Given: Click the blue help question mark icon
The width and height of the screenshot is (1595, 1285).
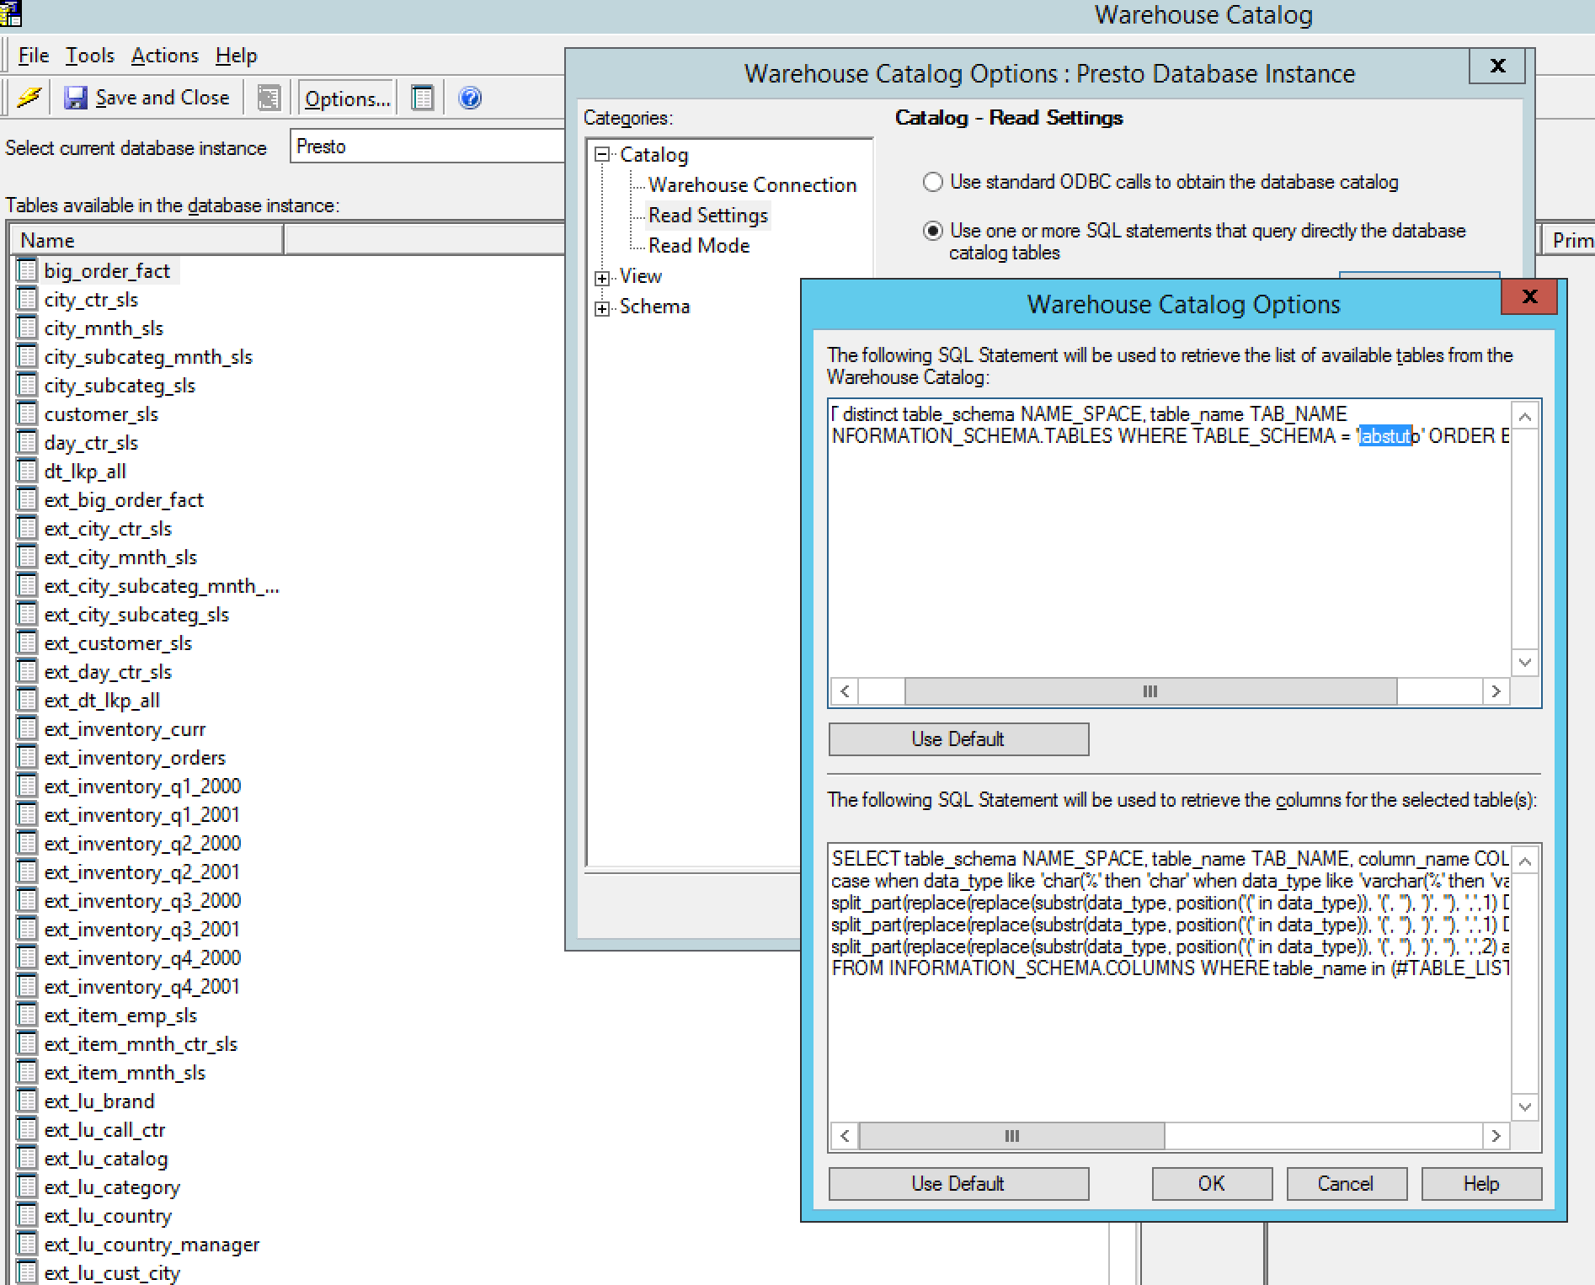Looking at the screenshot, I should coord(470,99).
